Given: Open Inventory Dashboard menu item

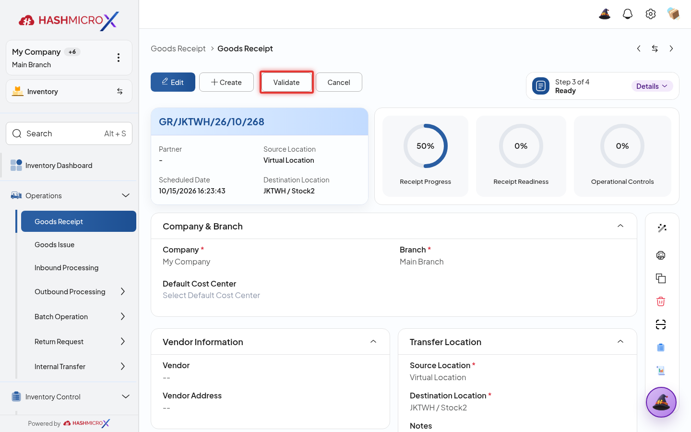Looking at the screenshot, I should point(69,166).
